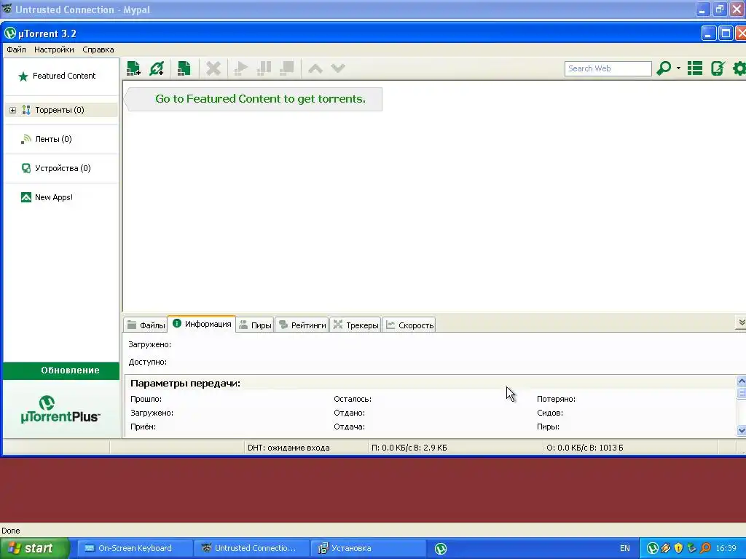The width and height of the screenshot is (746, 559).
Task: Click the Параметры передачи: heading
Action: [x=185, y=384]
